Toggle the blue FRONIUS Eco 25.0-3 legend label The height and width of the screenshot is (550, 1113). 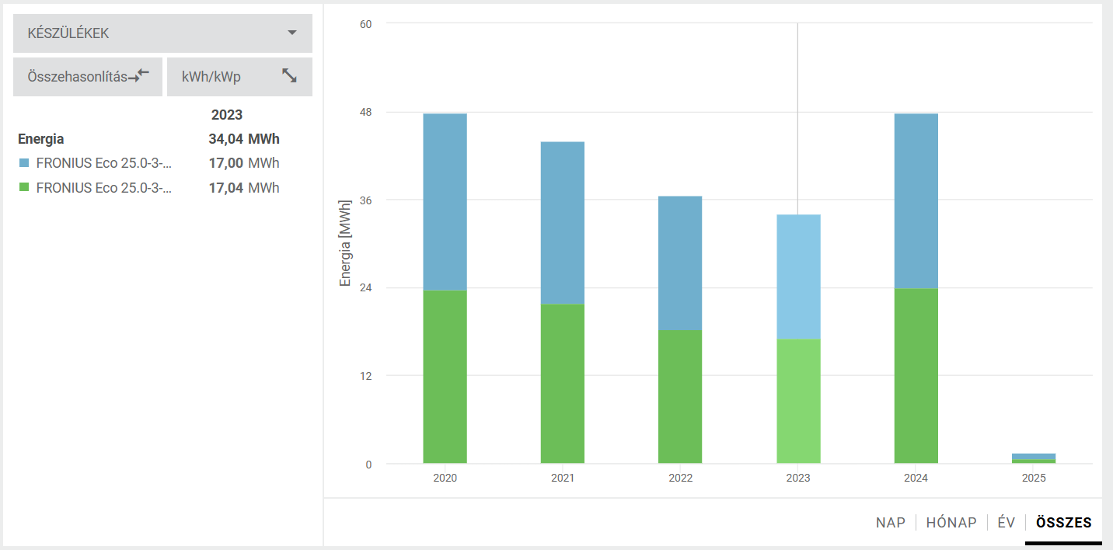[x=103, y=163]
